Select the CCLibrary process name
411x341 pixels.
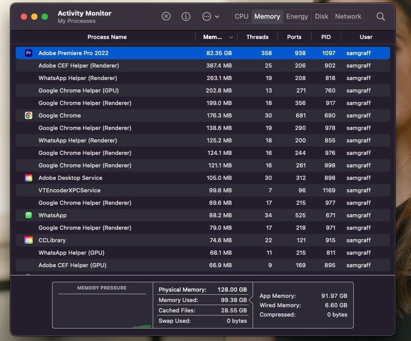[52, 240]
